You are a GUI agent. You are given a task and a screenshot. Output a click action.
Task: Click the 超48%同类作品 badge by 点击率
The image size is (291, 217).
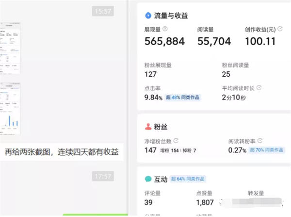point(183,98)
